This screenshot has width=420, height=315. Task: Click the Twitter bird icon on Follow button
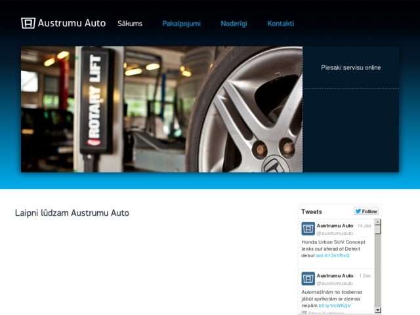tap(358, 211)
